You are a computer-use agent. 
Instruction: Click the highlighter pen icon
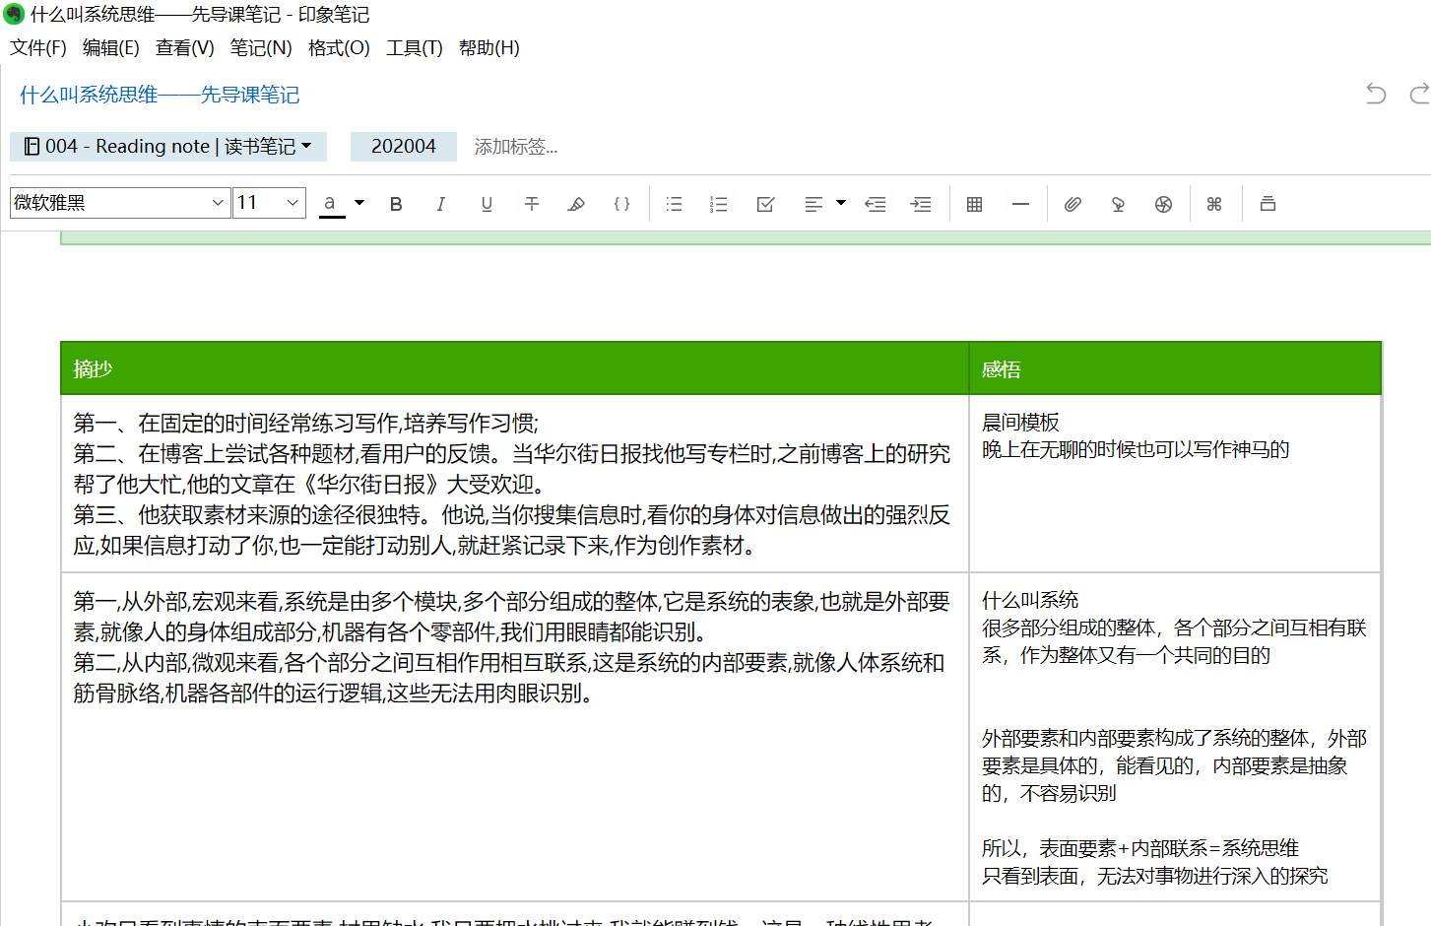[x=576, y=204]
